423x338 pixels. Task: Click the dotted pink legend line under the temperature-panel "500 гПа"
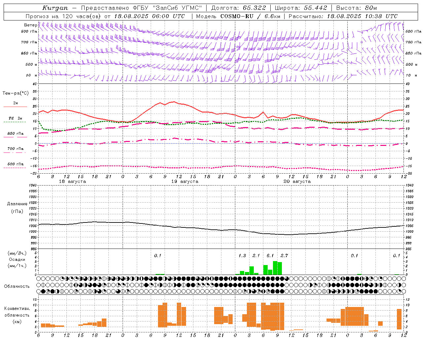tap(15, 168)
